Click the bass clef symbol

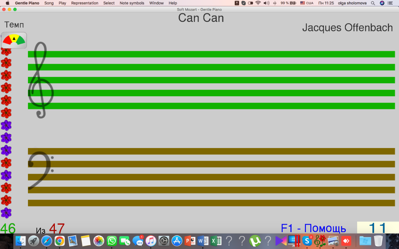coord(41,170)
